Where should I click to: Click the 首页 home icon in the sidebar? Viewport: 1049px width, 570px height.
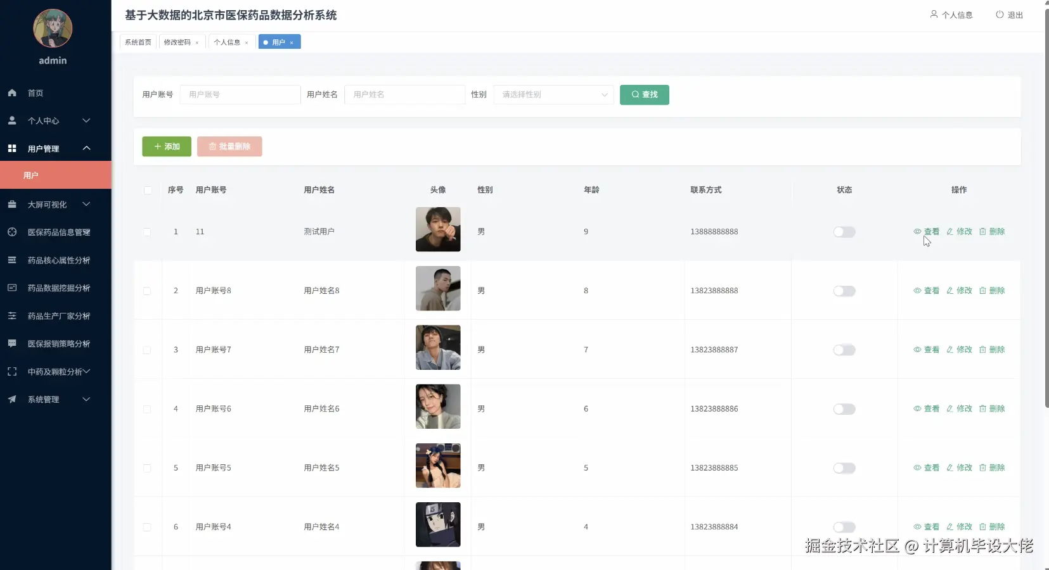11,93
